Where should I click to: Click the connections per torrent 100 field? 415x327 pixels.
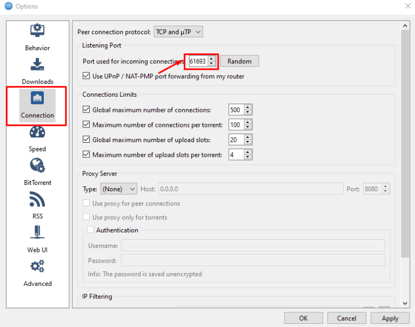coord(236,124)
